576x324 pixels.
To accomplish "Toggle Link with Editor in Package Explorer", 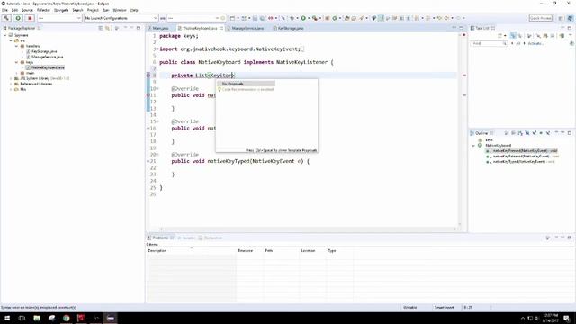I will coord(107,28).
